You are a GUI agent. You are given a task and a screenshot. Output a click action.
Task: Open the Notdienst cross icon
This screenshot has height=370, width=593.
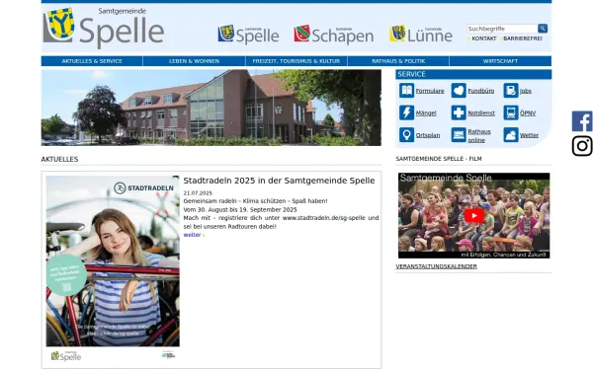click(459, 112)
